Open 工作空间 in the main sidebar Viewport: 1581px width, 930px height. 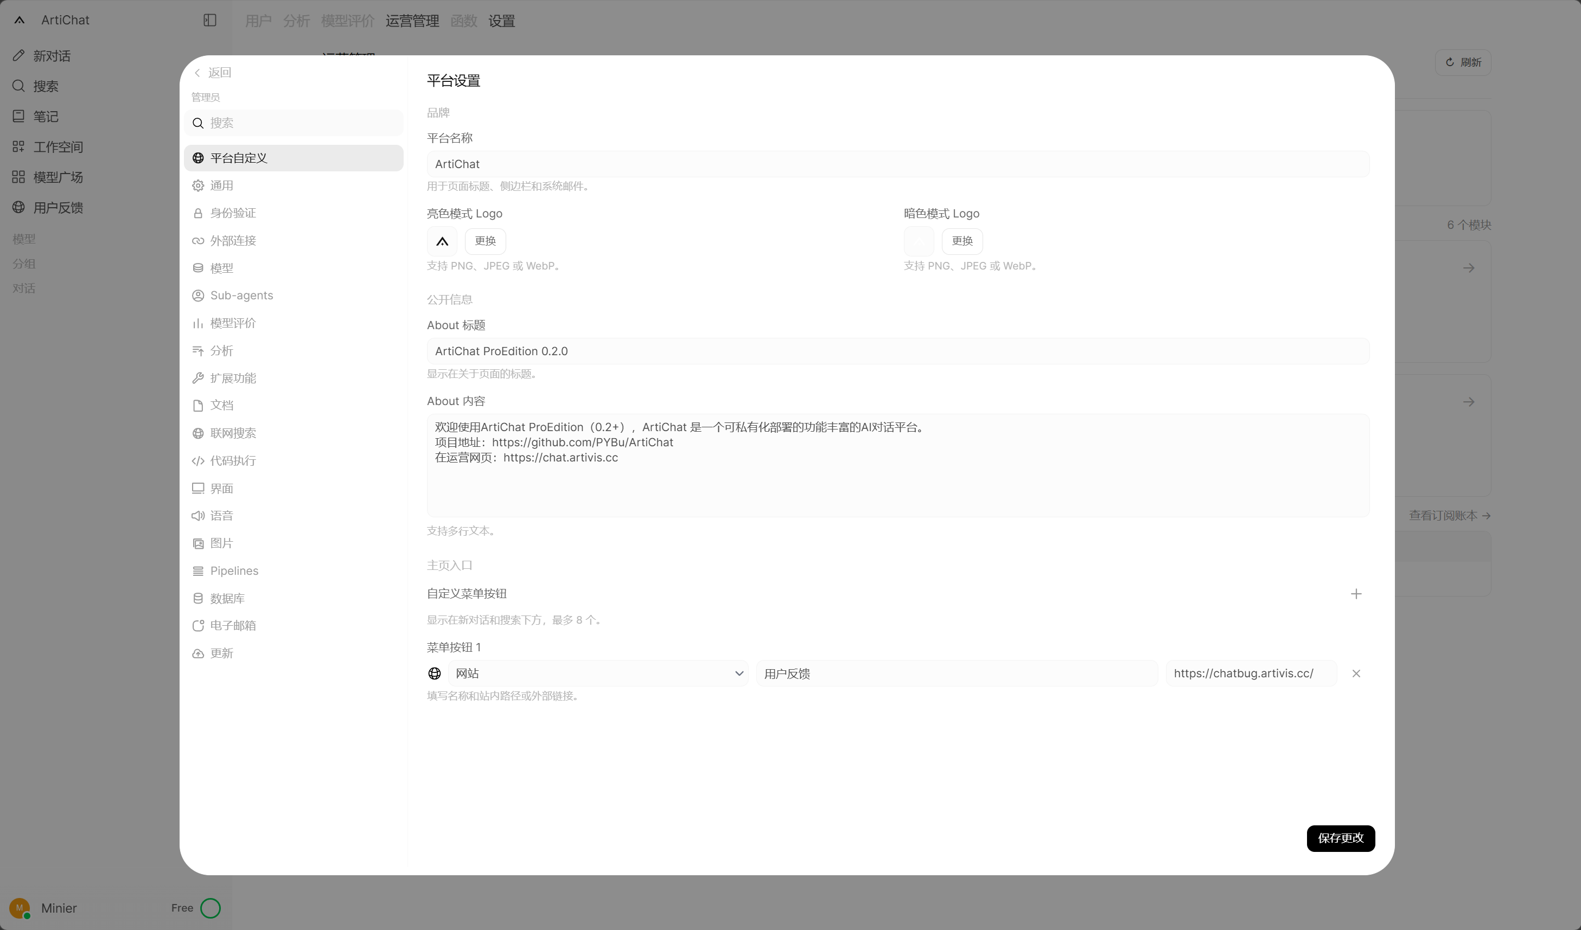click(x=48, y=147)
